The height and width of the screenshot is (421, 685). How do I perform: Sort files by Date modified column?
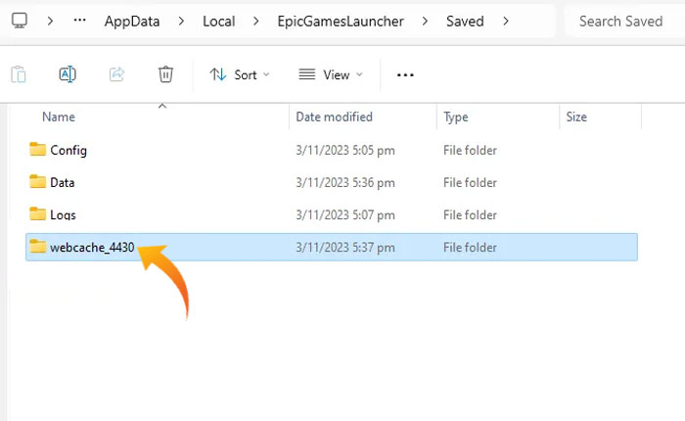point(334,117)
